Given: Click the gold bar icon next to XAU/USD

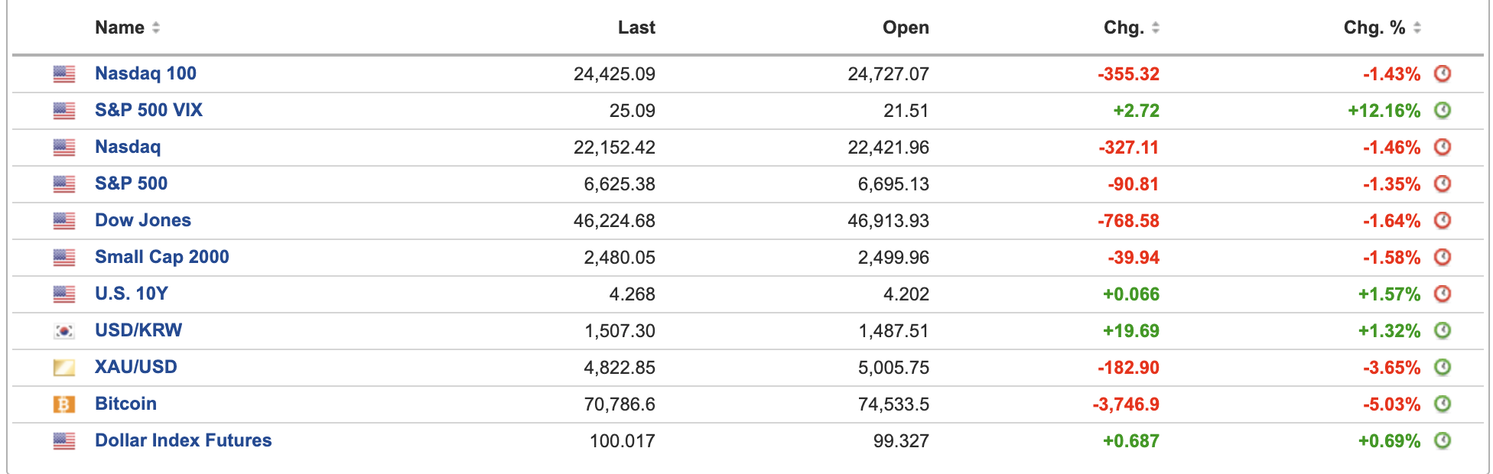Looking at the screenshot, I should 64,368.
